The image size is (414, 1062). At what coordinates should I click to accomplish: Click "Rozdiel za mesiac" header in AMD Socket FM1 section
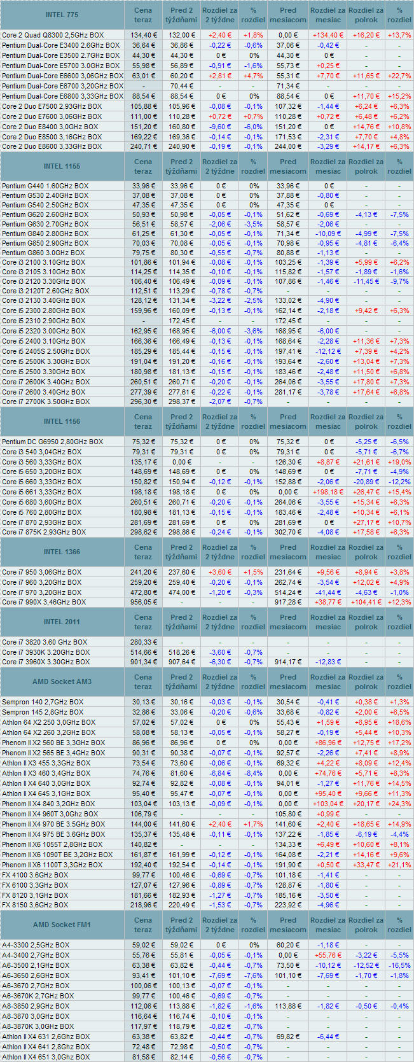328,925
